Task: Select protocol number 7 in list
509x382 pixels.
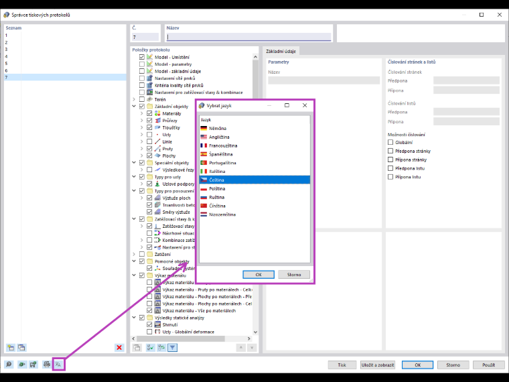Action: coord(65,77)
